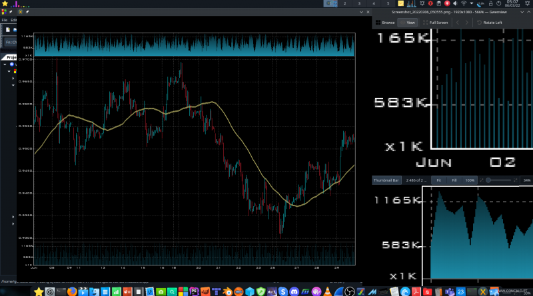Go to next image arrow
This screenshot has height=296, width=533.
[468, 23]
